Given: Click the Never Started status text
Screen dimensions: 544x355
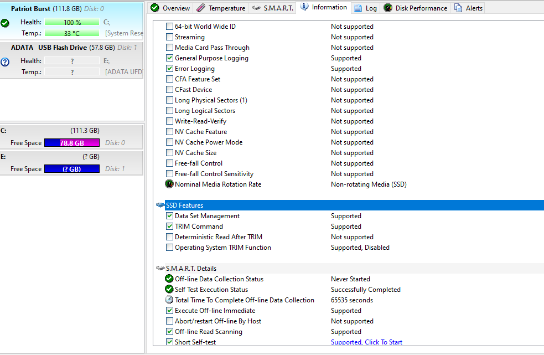Looking at the screenshot, I should [x=350, y=279].
